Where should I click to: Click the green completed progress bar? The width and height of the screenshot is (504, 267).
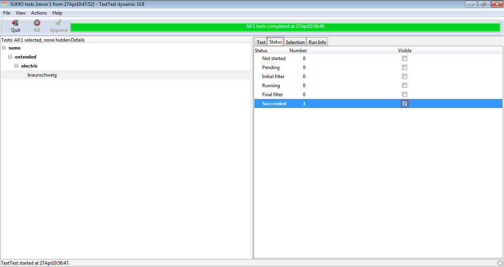click(x=285, y=27)
